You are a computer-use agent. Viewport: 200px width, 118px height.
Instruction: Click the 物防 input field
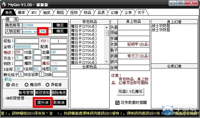[19, 63]
